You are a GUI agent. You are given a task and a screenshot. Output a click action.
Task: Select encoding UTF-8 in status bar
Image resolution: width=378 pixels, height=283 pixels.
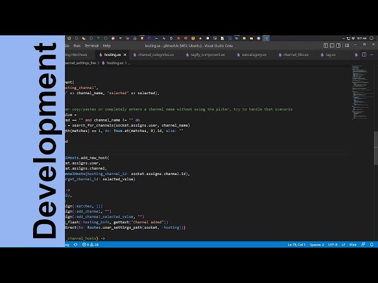pos(333,245)
